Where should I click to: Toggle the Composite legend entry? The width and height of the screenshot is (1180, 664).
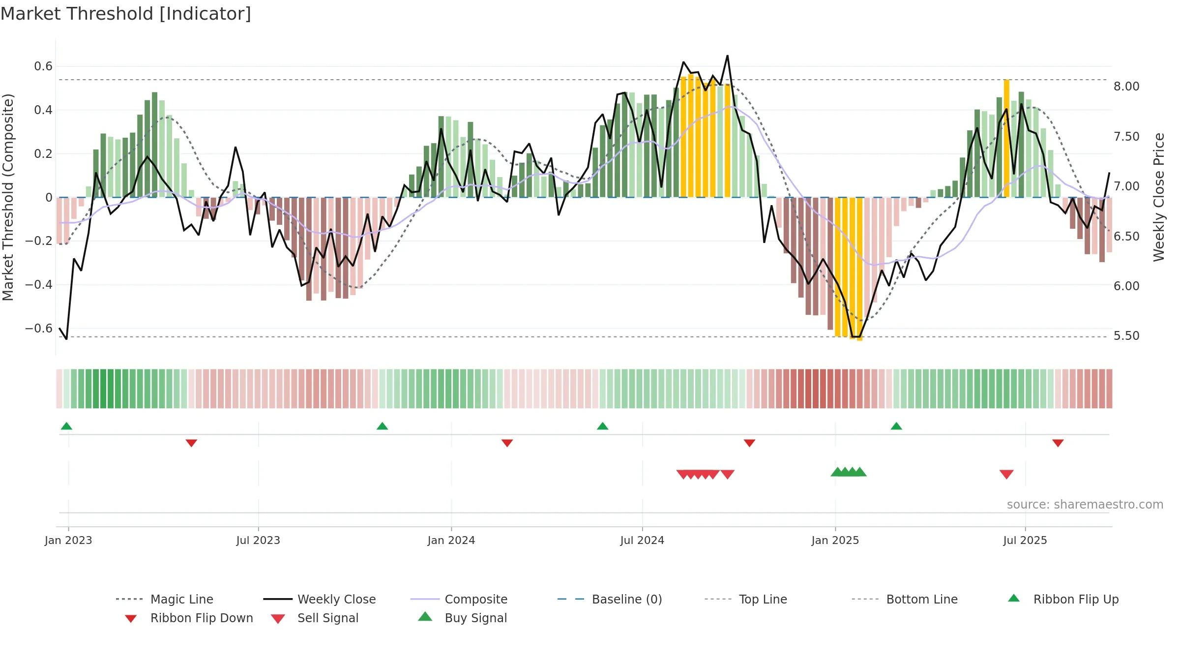(x=459, y=599)
